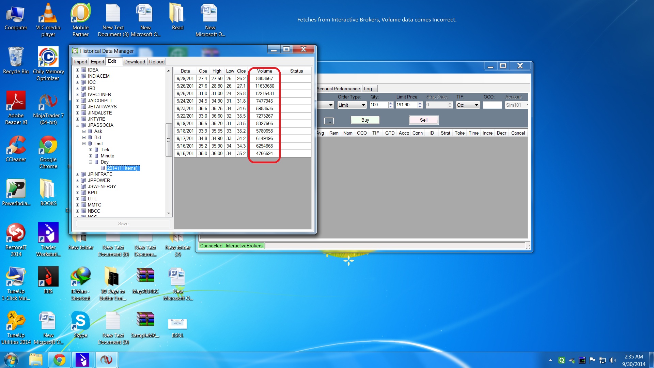Open Google Chrome from taskbar
654x368 pixels.
pos(59,360)
